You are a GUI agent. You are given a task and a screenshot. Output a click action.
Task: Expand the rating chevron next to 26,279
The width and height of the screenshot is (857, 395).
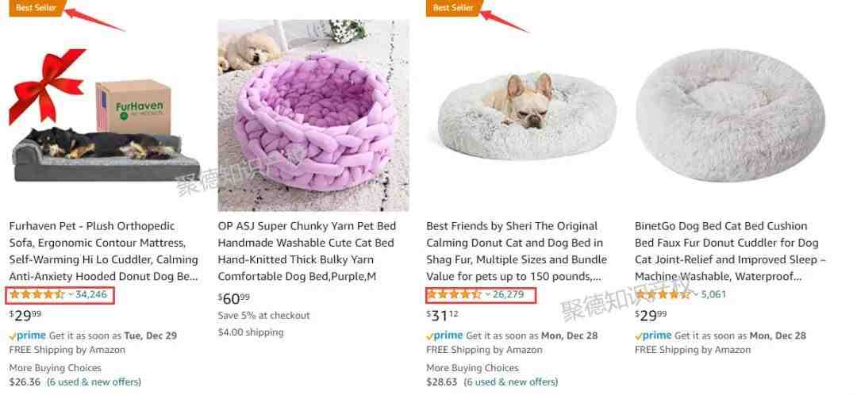[487, 294]
